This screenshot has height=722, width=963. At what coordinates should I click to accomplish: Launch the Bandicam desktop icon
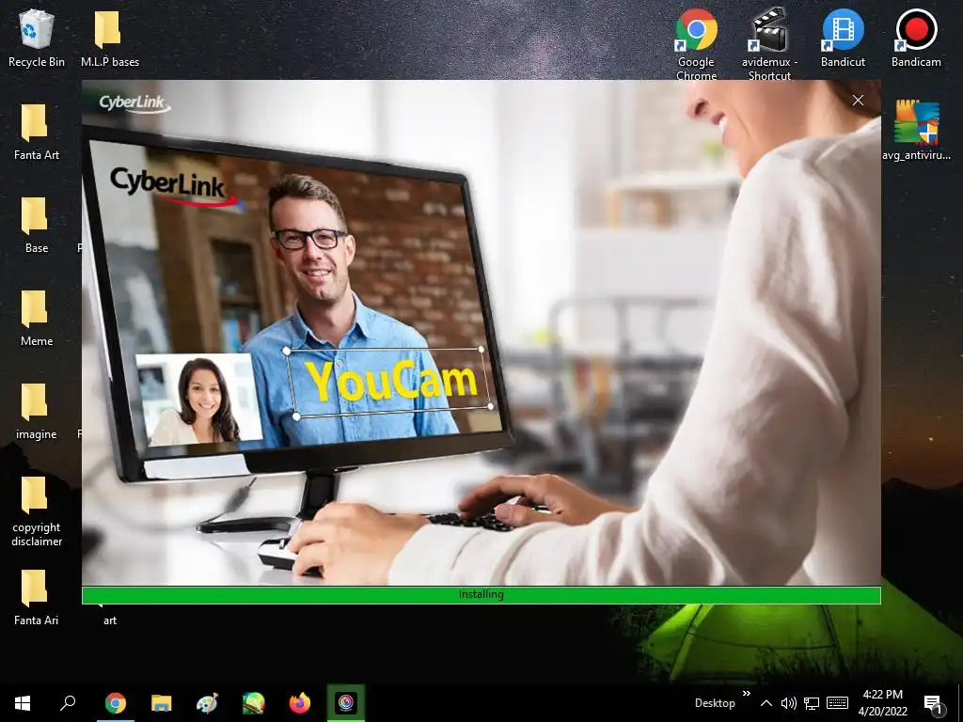916,38
